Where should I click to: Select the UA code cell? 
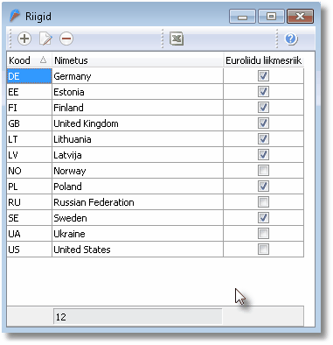click(x=29, y=234)
